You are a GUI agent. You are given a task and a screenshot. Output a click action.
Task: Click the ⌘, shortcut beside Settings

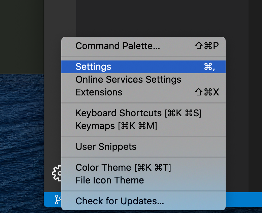209,67
